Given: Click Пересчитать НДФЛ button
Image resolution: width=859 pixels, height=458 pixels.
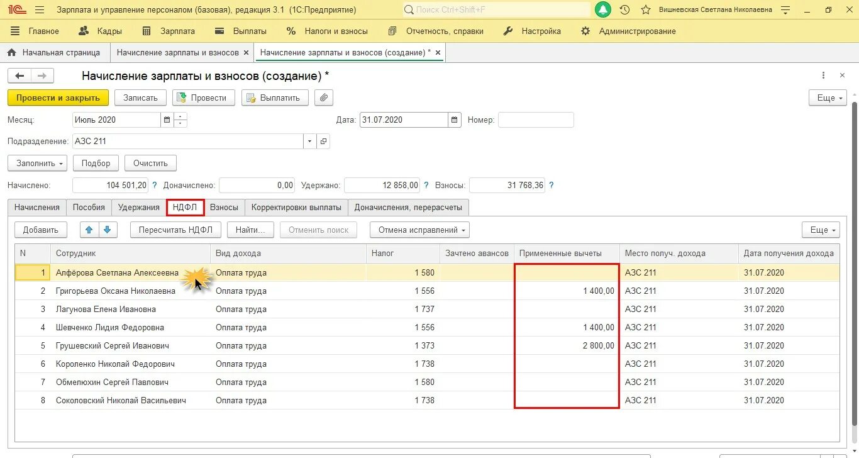Looking at the screenshot, I should (175, 230).
